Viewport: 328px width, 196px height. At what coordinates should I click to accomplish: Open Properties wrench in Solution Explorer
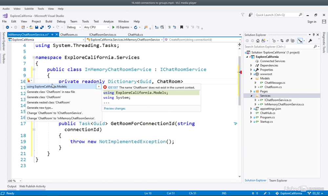310,41
